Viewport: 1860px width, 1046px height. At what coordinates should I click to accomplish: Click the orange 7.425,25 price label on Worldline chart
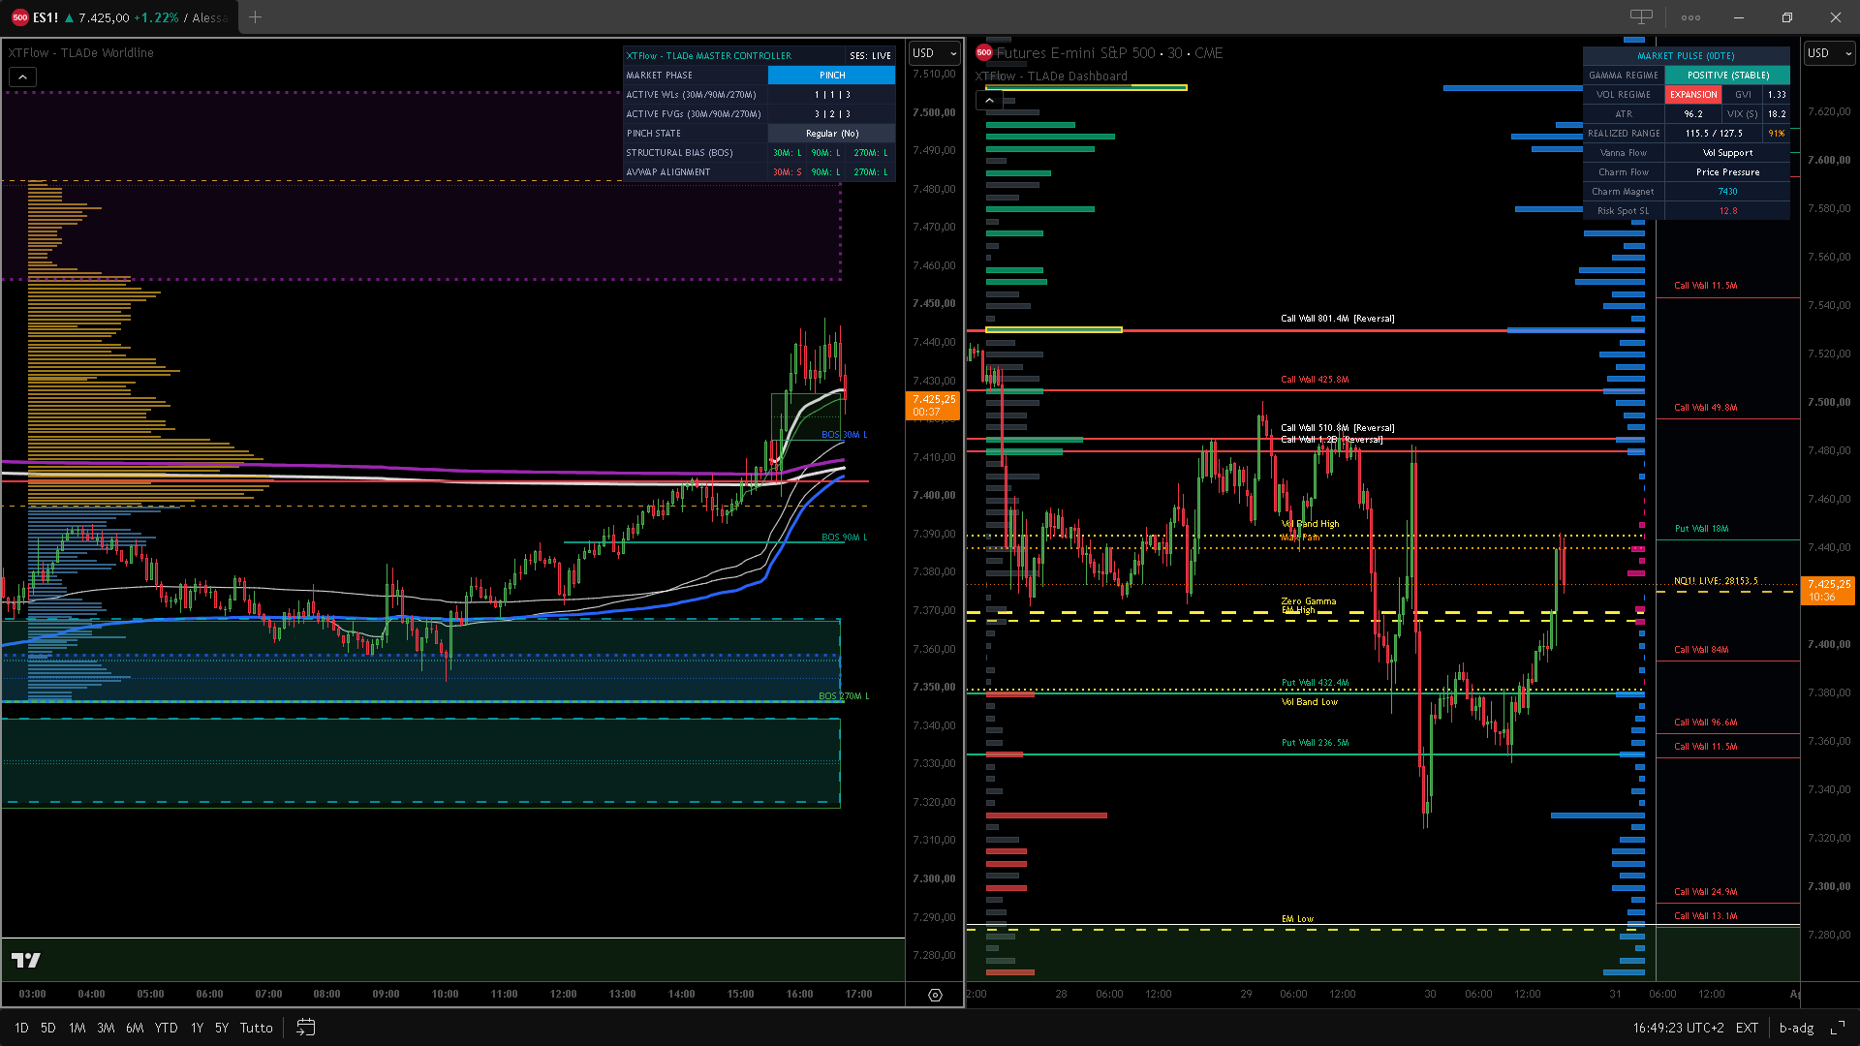click(x=933, y=405)
